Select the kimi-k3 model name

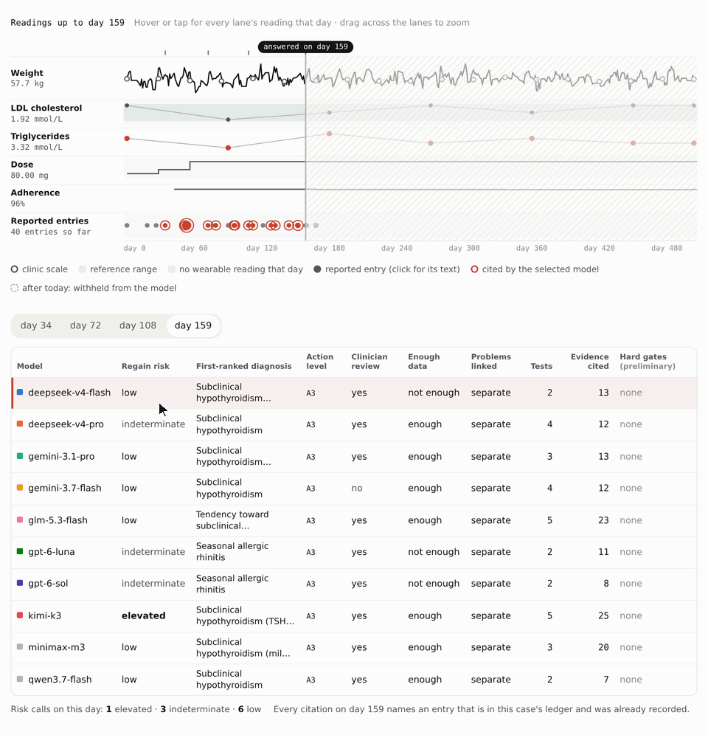coord(44,615)
